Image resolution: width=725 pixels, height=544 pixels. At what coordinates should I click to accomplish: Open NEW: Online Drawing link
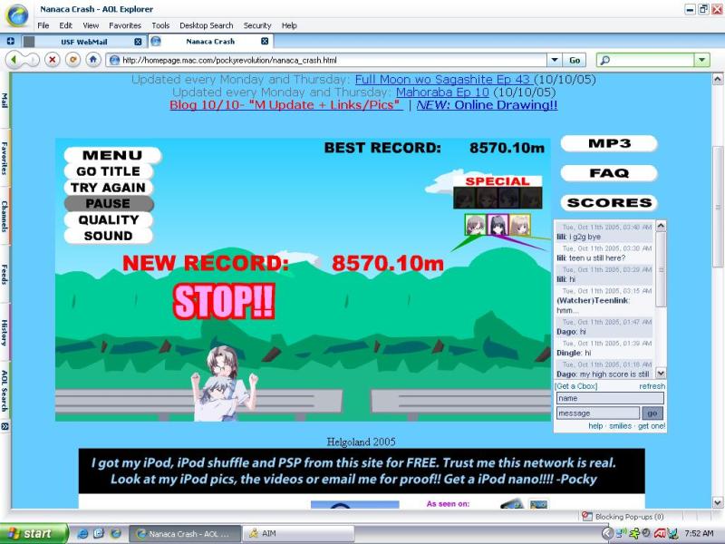coord(487,105)
